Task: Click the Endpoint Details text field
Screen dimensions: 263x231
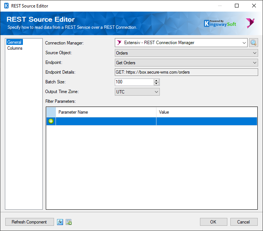Action: [186, 72]
